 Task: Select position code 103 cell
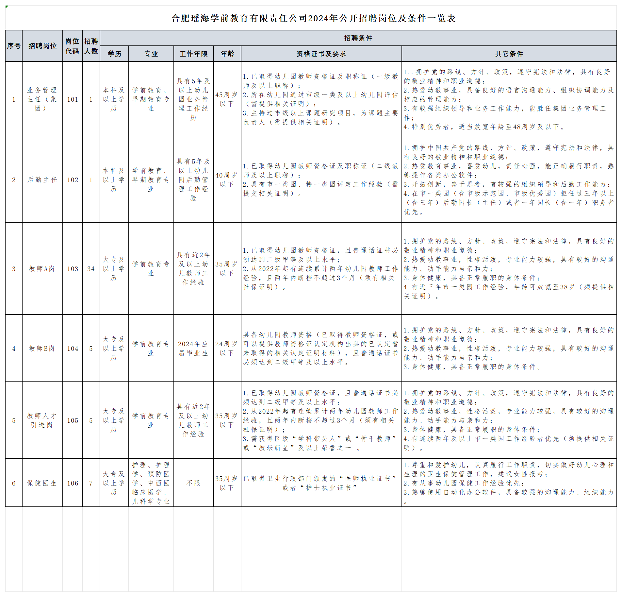click(x=73, y=268)
